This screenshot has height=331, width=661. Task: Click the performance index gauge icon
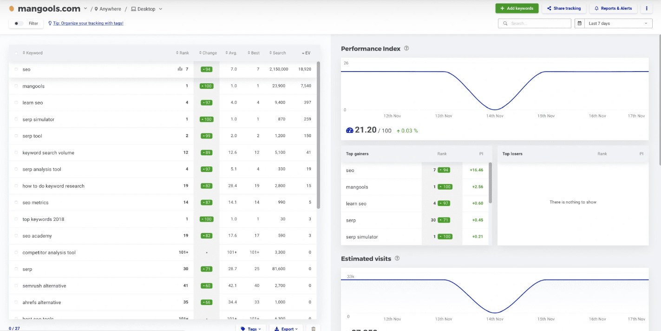tap(350, 130)
